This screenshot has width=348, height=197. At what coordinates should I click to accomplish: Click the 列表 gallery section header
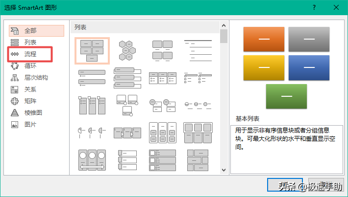[x=145, y=27]
